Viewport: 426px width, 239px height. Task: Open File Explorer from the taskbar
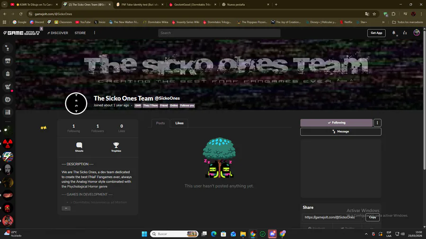coord(243,234)
